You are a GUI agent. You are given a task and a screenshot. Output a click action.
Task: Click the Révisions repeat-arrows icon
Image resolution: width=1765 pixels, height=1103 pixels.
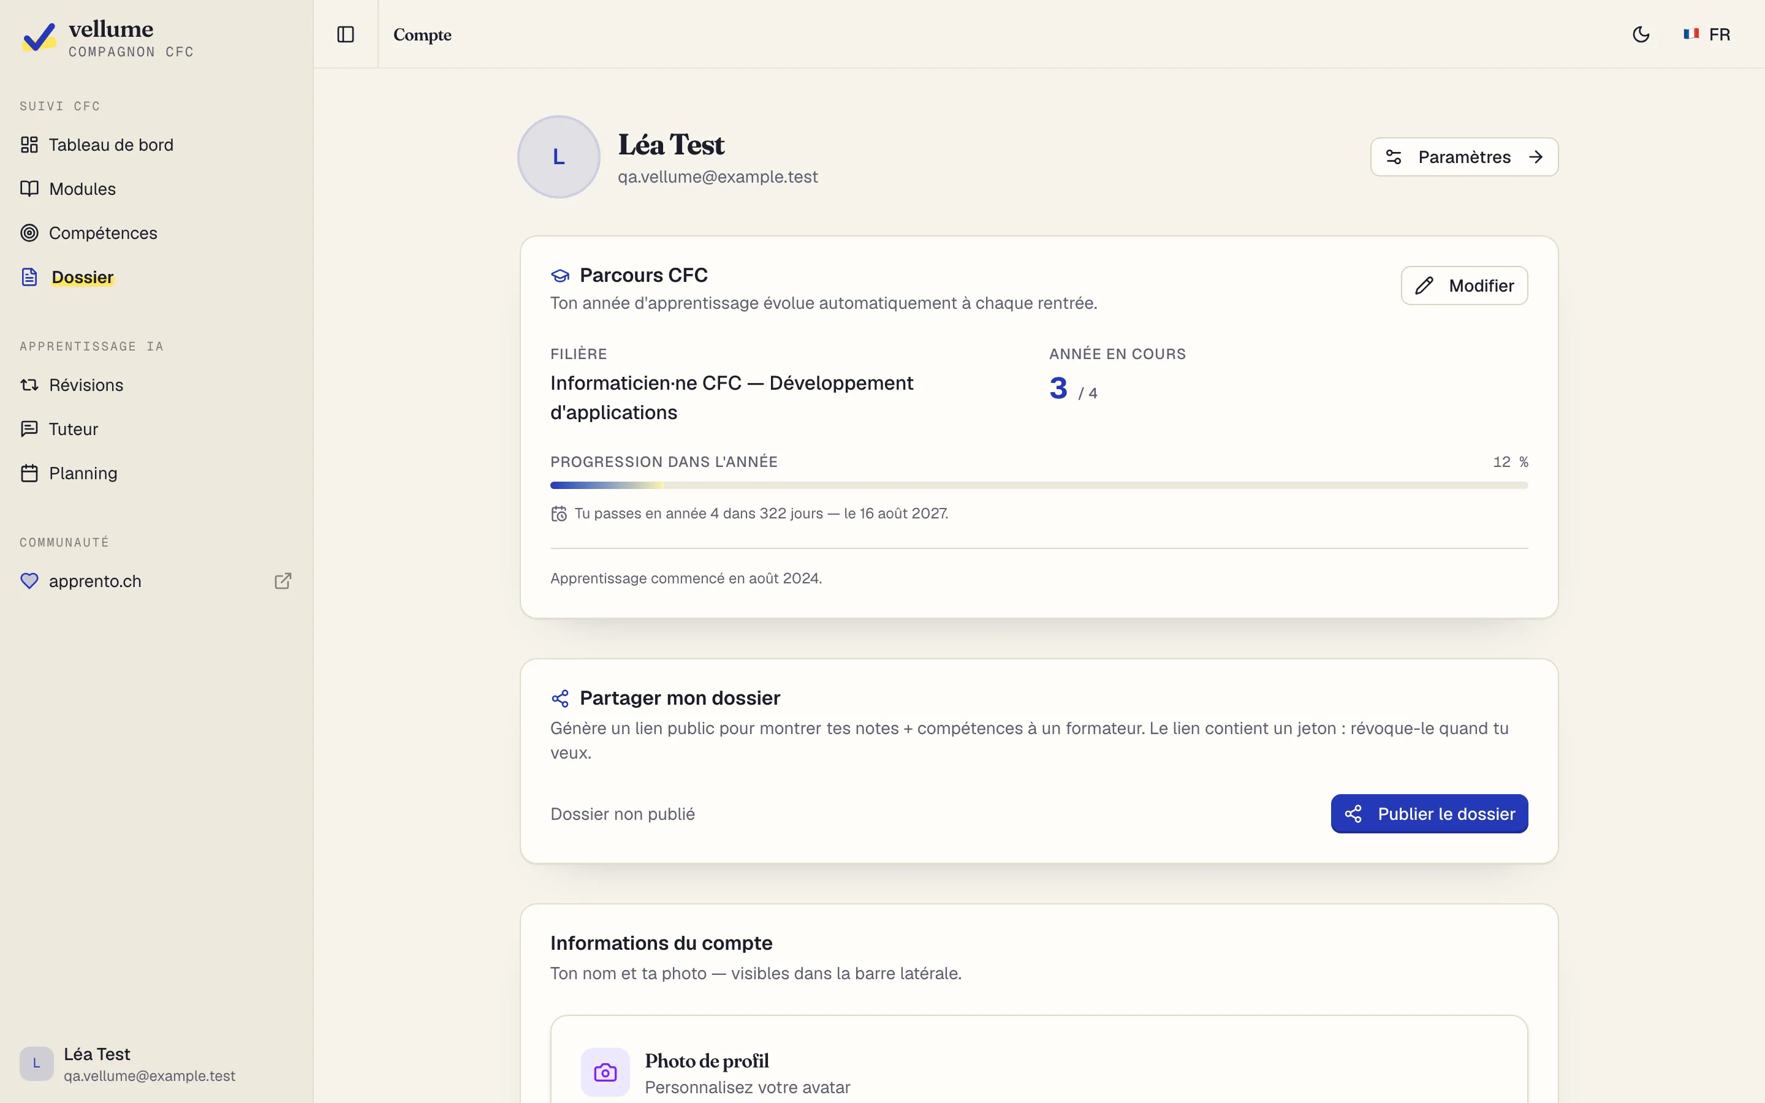point(29,384)
